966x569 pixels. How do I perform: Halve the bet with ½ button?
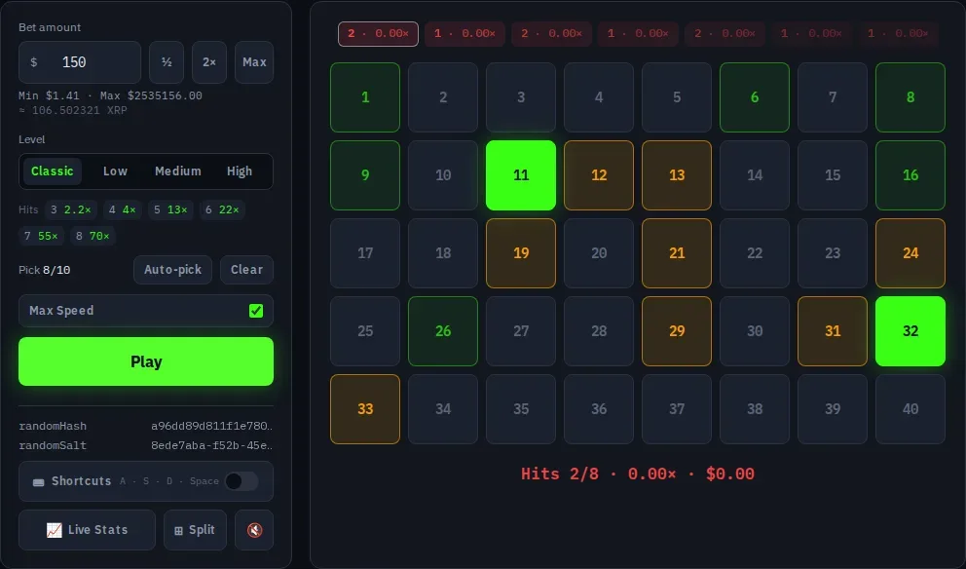(167, 62)
